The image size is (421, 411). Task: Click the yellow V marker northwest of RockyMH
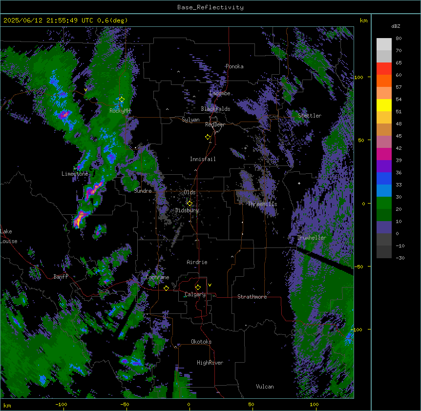click(85, 90)
